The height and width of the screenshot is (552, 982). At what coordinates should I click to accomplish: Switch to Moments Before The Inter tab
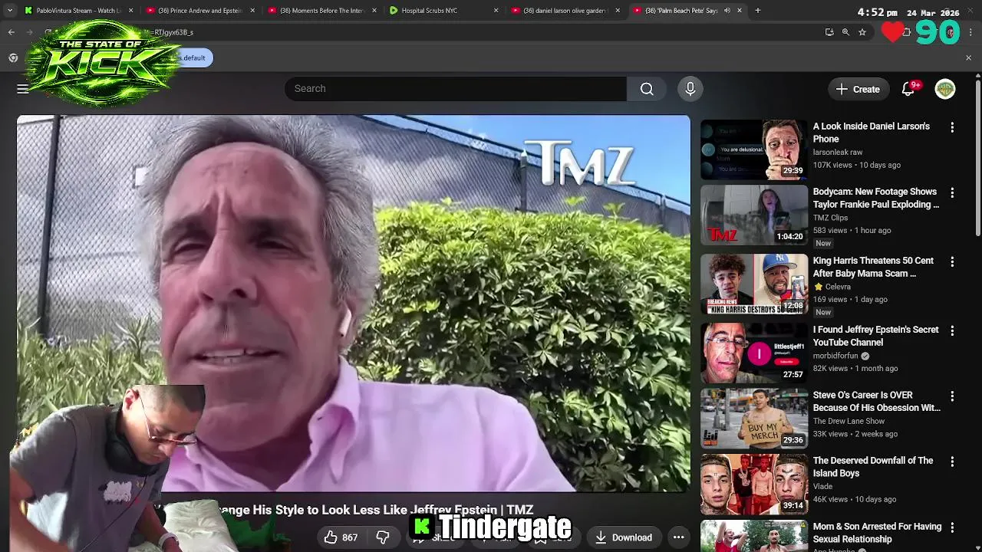[x=321, y=11]
